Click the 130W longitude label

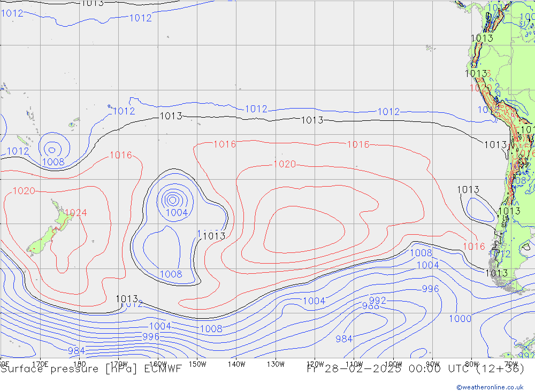tap(276, 364)
